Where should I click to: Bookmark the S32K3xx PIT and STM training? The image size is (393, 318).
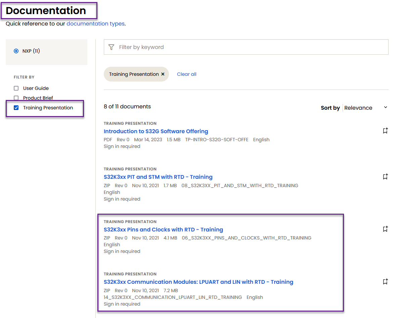coord(385,176)
